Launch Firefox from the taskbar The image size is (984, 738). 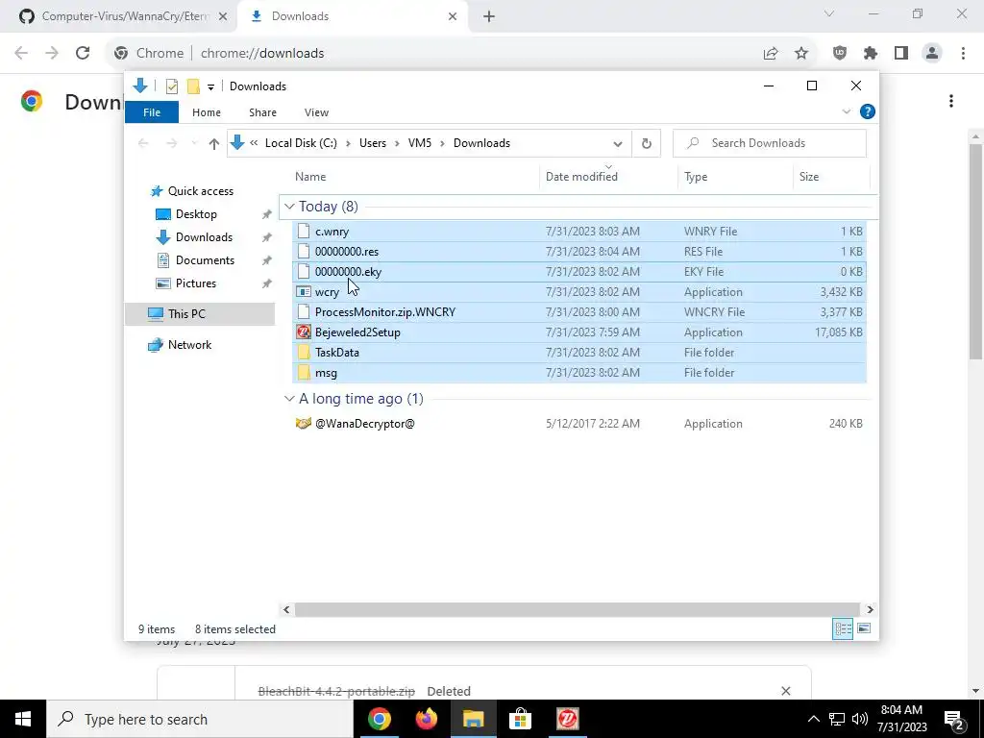coord(426,719)
